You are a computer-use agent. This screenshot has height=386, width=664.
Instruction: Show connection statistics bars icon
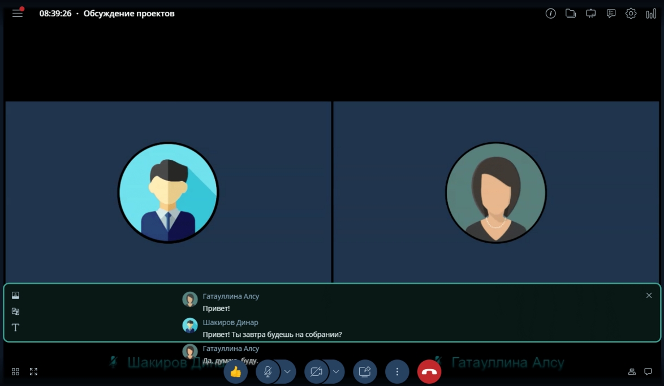pyautogui.click(x=651, y=14)
